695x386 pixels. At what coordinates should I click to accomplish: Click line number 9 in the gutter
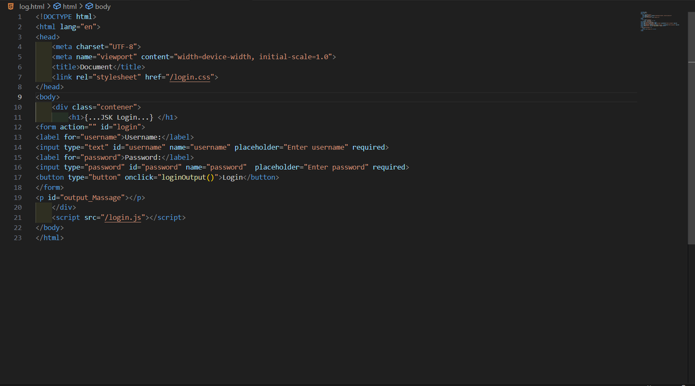point(19,97)
